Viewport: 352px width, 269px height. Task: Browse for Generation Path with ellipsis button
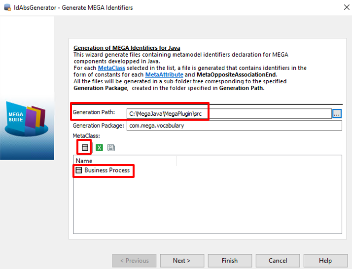click(x=337, y=114)
